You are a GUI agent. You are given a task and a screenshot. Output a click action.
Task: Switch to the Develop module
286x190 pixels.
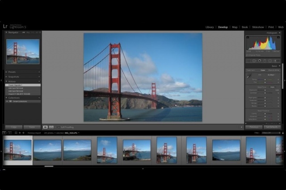click(x=223, y=27)
